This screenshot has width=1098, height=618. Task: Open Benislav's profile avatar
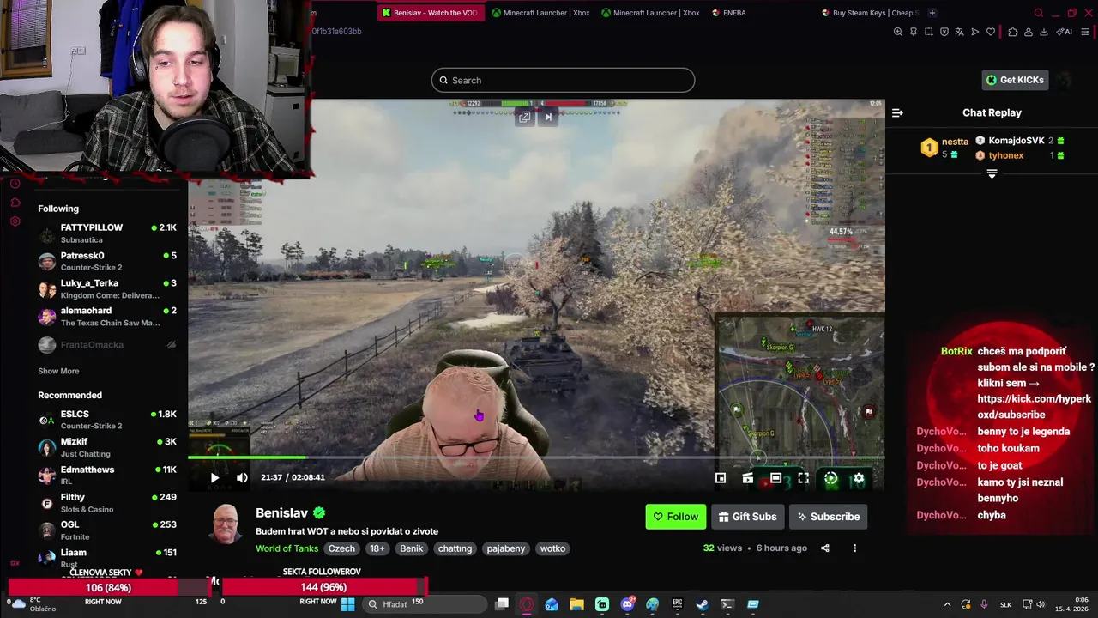coord(226,524)
